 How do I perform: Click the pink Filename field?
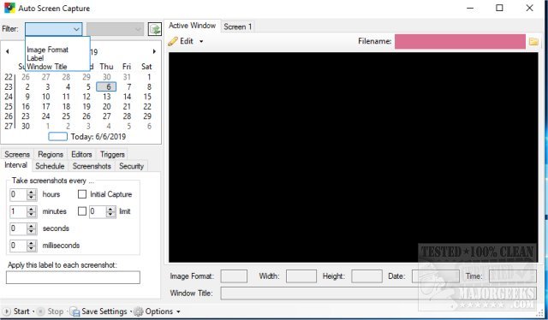460,41
